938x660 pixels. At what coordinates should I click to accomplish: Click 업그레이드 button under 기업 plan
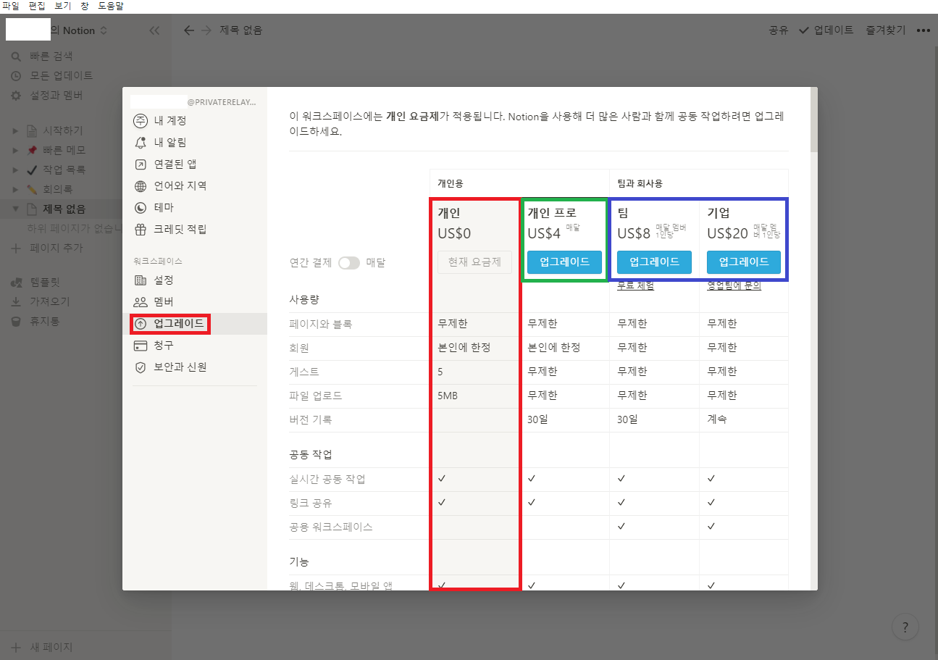coord(744,262)
